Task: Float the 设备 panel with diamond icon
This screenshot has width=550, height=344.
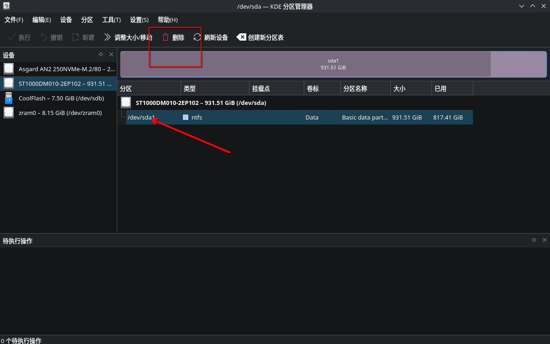Action: tap(101, 54)
